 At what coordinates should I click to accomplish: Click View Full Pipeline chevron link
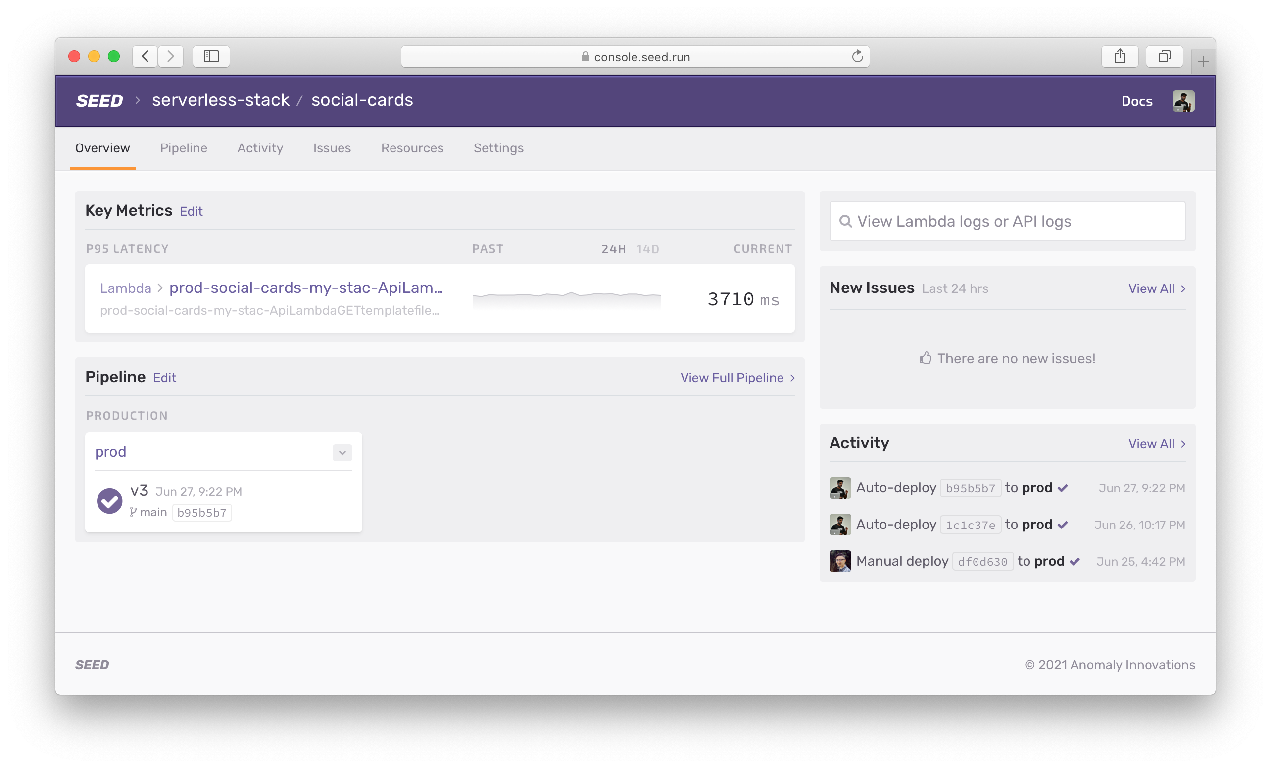click(x=737, y=377)
